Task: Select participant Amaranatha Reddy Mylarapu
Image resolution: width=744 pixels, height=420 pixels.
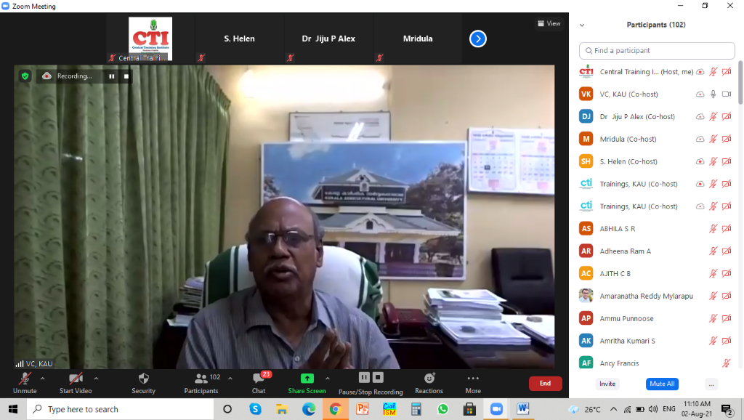Action: (657, 296)
